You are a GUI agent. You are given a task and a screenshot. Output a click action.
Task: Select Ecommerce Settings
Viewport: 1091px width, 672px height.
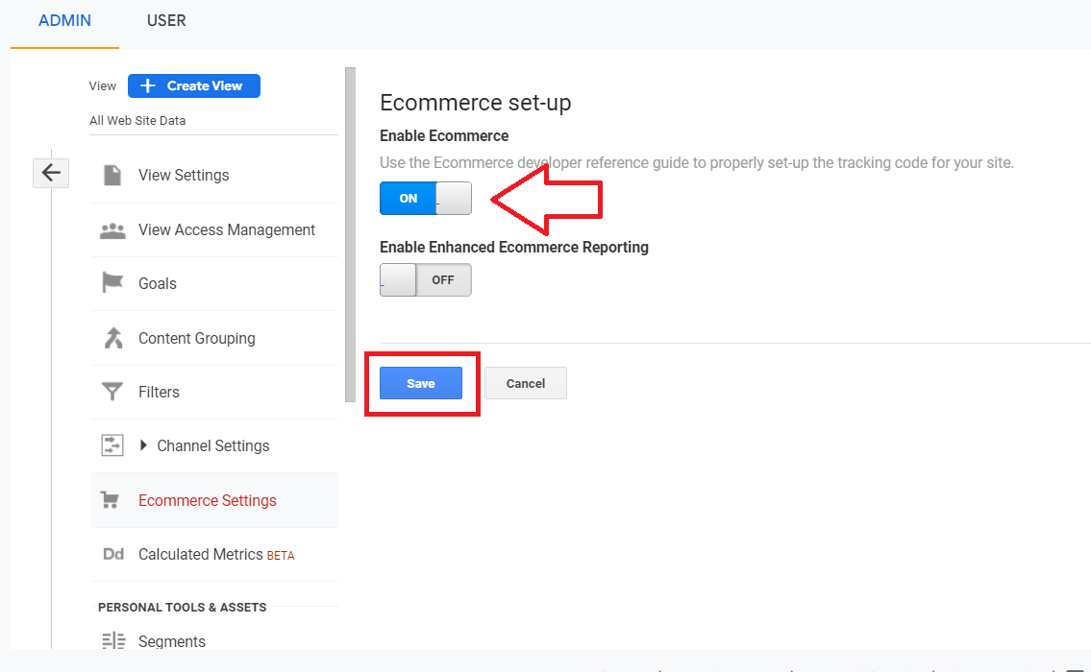click(x=208, y=500)
